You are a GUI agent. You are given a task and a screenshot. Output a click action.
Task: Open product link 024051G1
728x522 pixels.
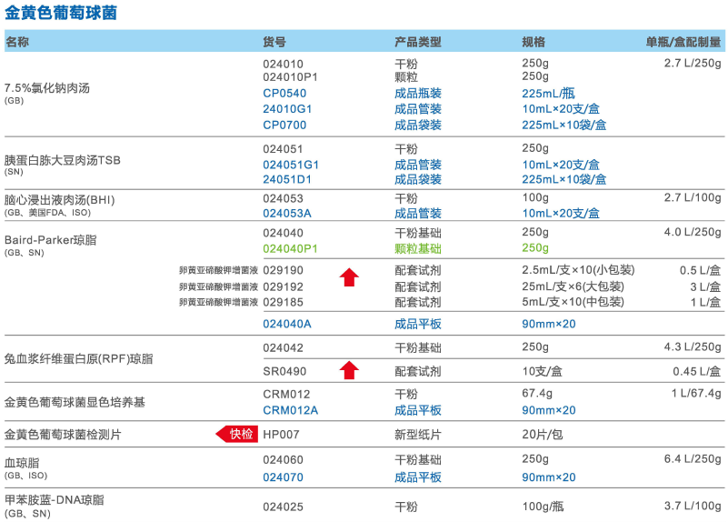[x=291, y=165]
